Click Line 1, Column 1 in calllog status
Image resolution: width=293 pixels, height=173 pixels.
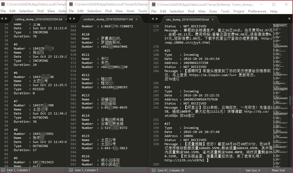pyautogui.click(x=18, y=170)
